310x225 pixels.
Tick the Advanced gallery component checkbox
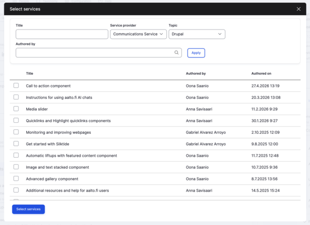coord(16,179)
